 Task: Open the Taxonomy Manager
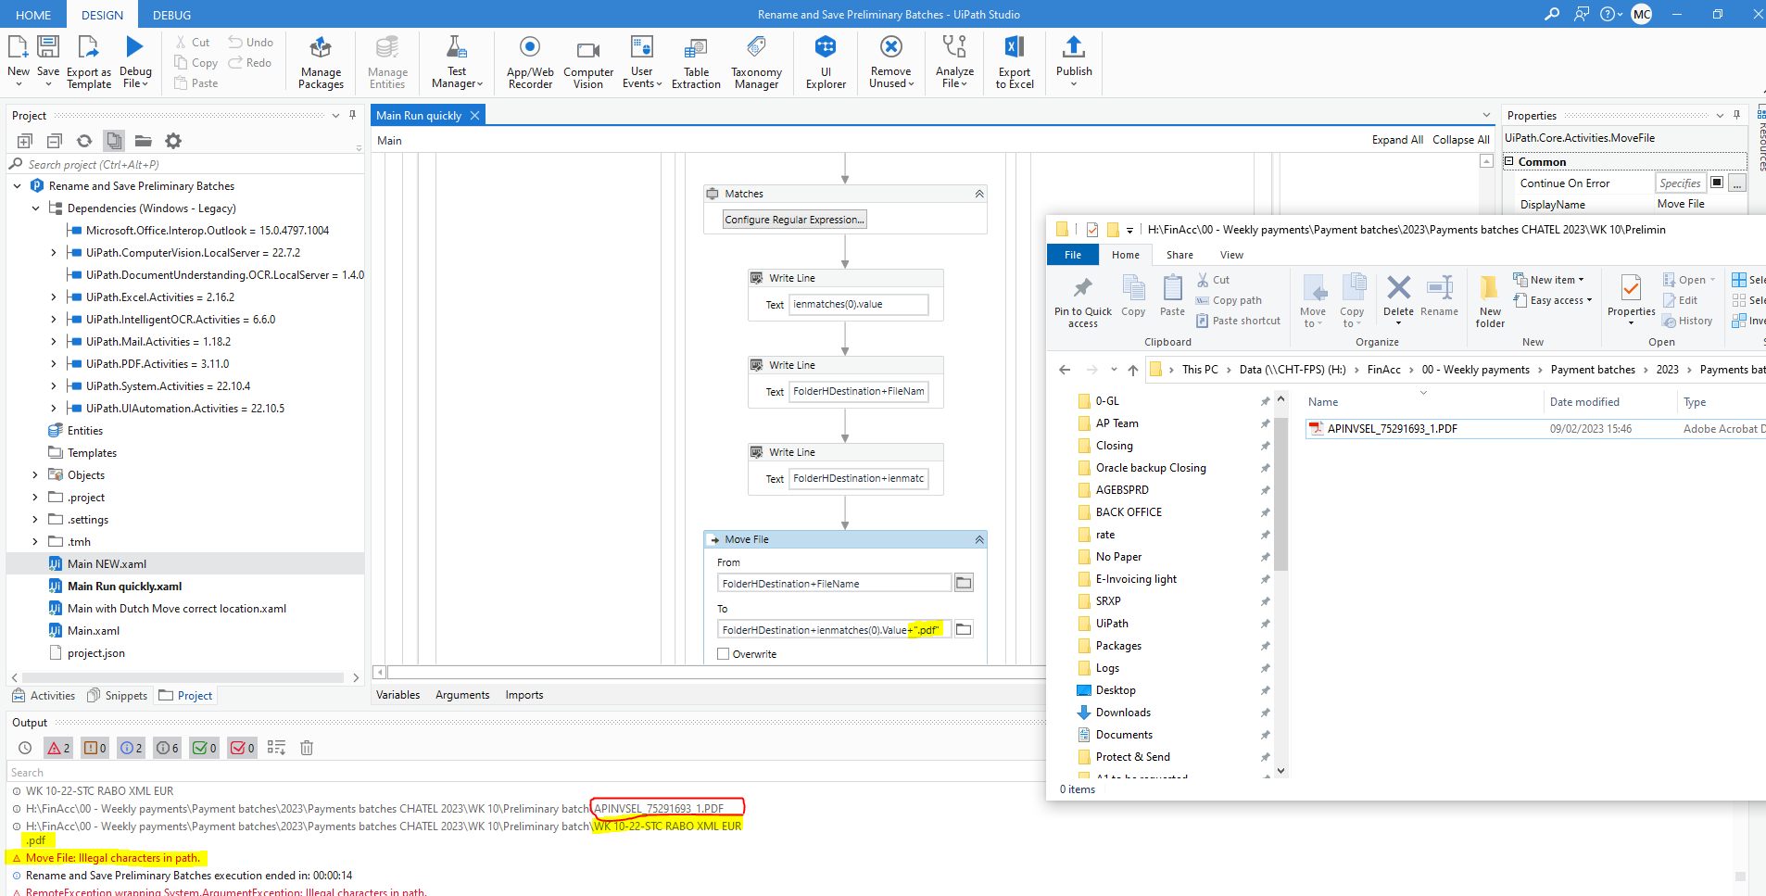pyautogui.click(x=755, y=61)
